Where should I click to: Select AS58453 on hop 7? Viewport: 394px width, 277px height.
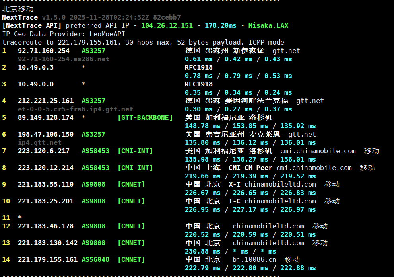(95, 151)
